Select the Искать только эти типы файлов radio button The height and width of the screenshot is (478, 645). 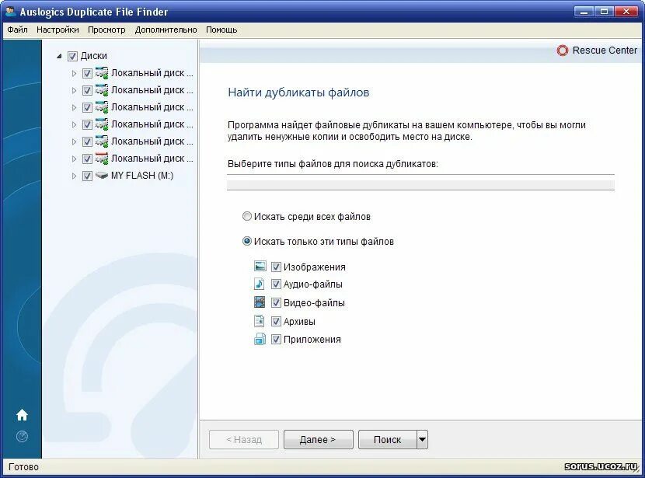coord(247,241)
